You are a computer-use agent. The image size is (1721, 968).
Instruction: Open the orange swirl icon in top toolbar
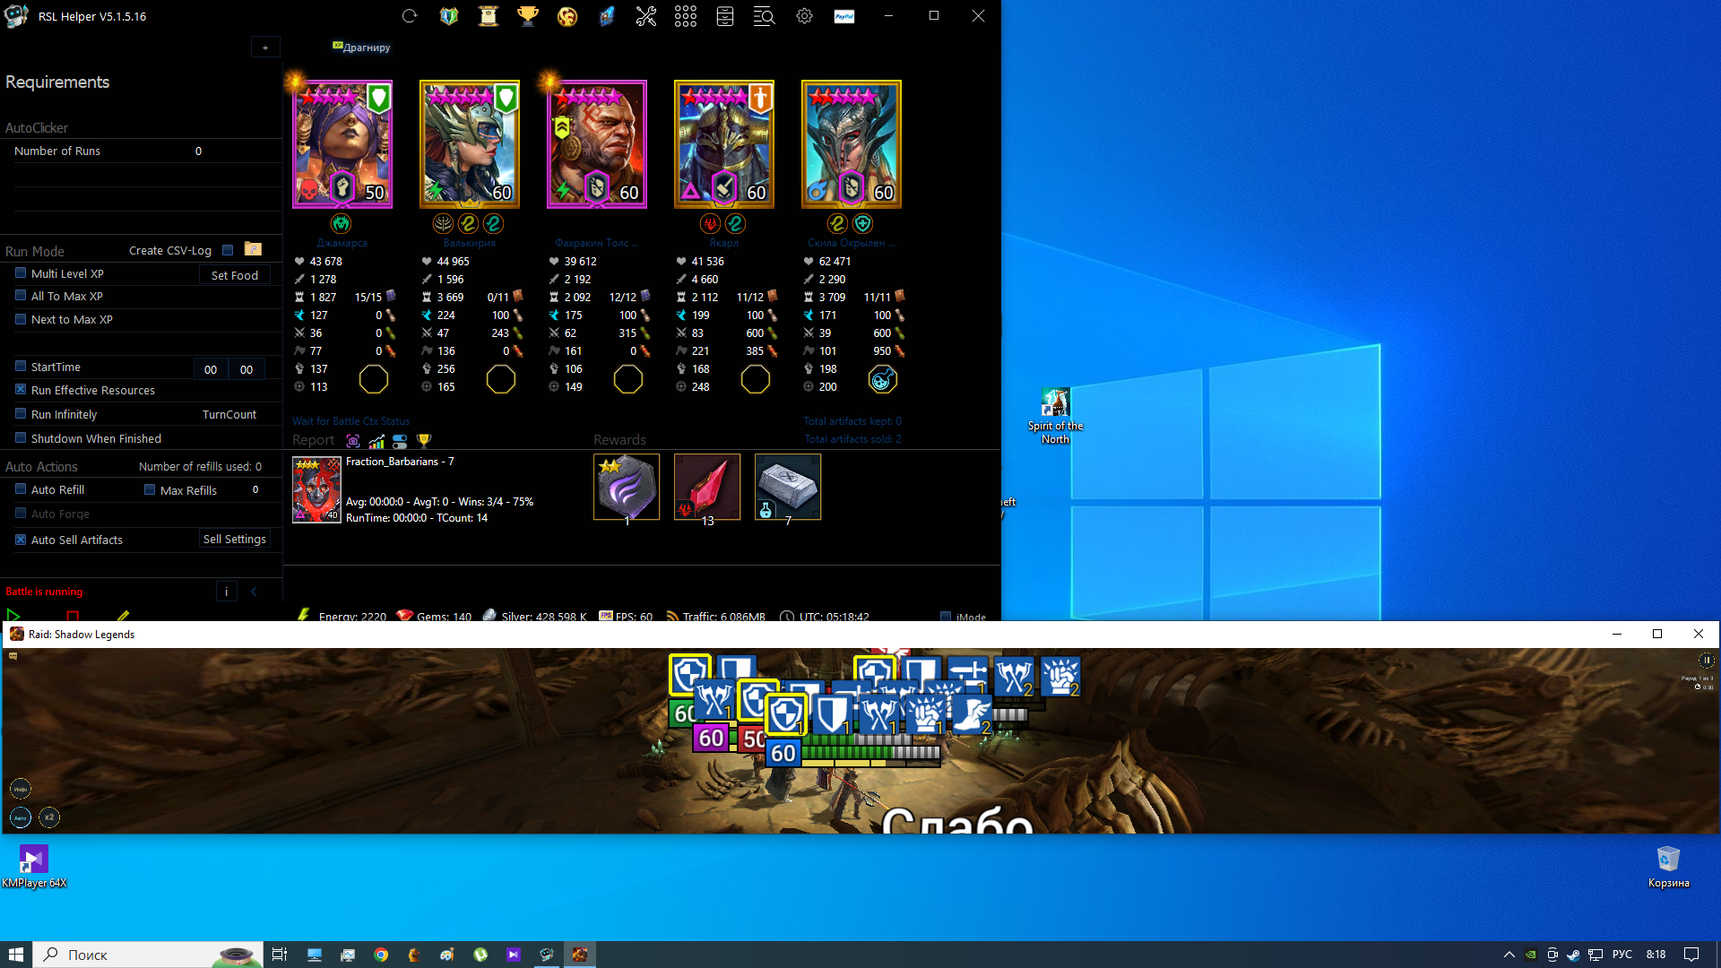(567, 16)
